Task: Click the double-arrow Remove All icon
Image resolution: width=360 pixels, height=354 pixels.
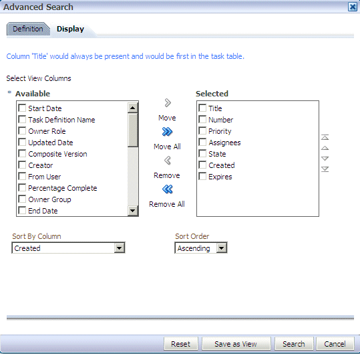Action: tap(168, 189)
